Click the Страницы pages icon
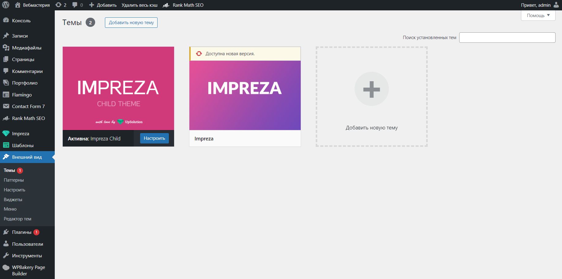Screen dimensions: 562x279 [6, 59]
